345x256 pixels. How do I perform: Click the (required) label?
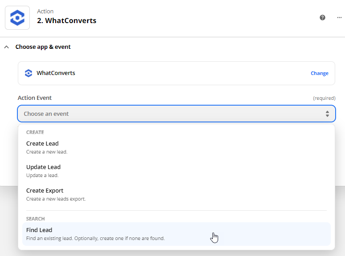(x=324, y=98)
